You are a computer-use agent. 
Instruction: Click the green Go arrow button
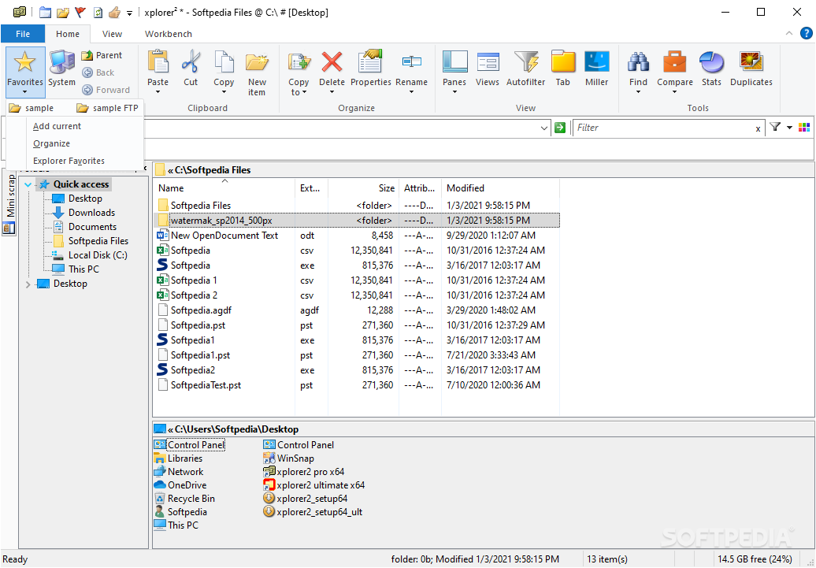coord(560,128)
